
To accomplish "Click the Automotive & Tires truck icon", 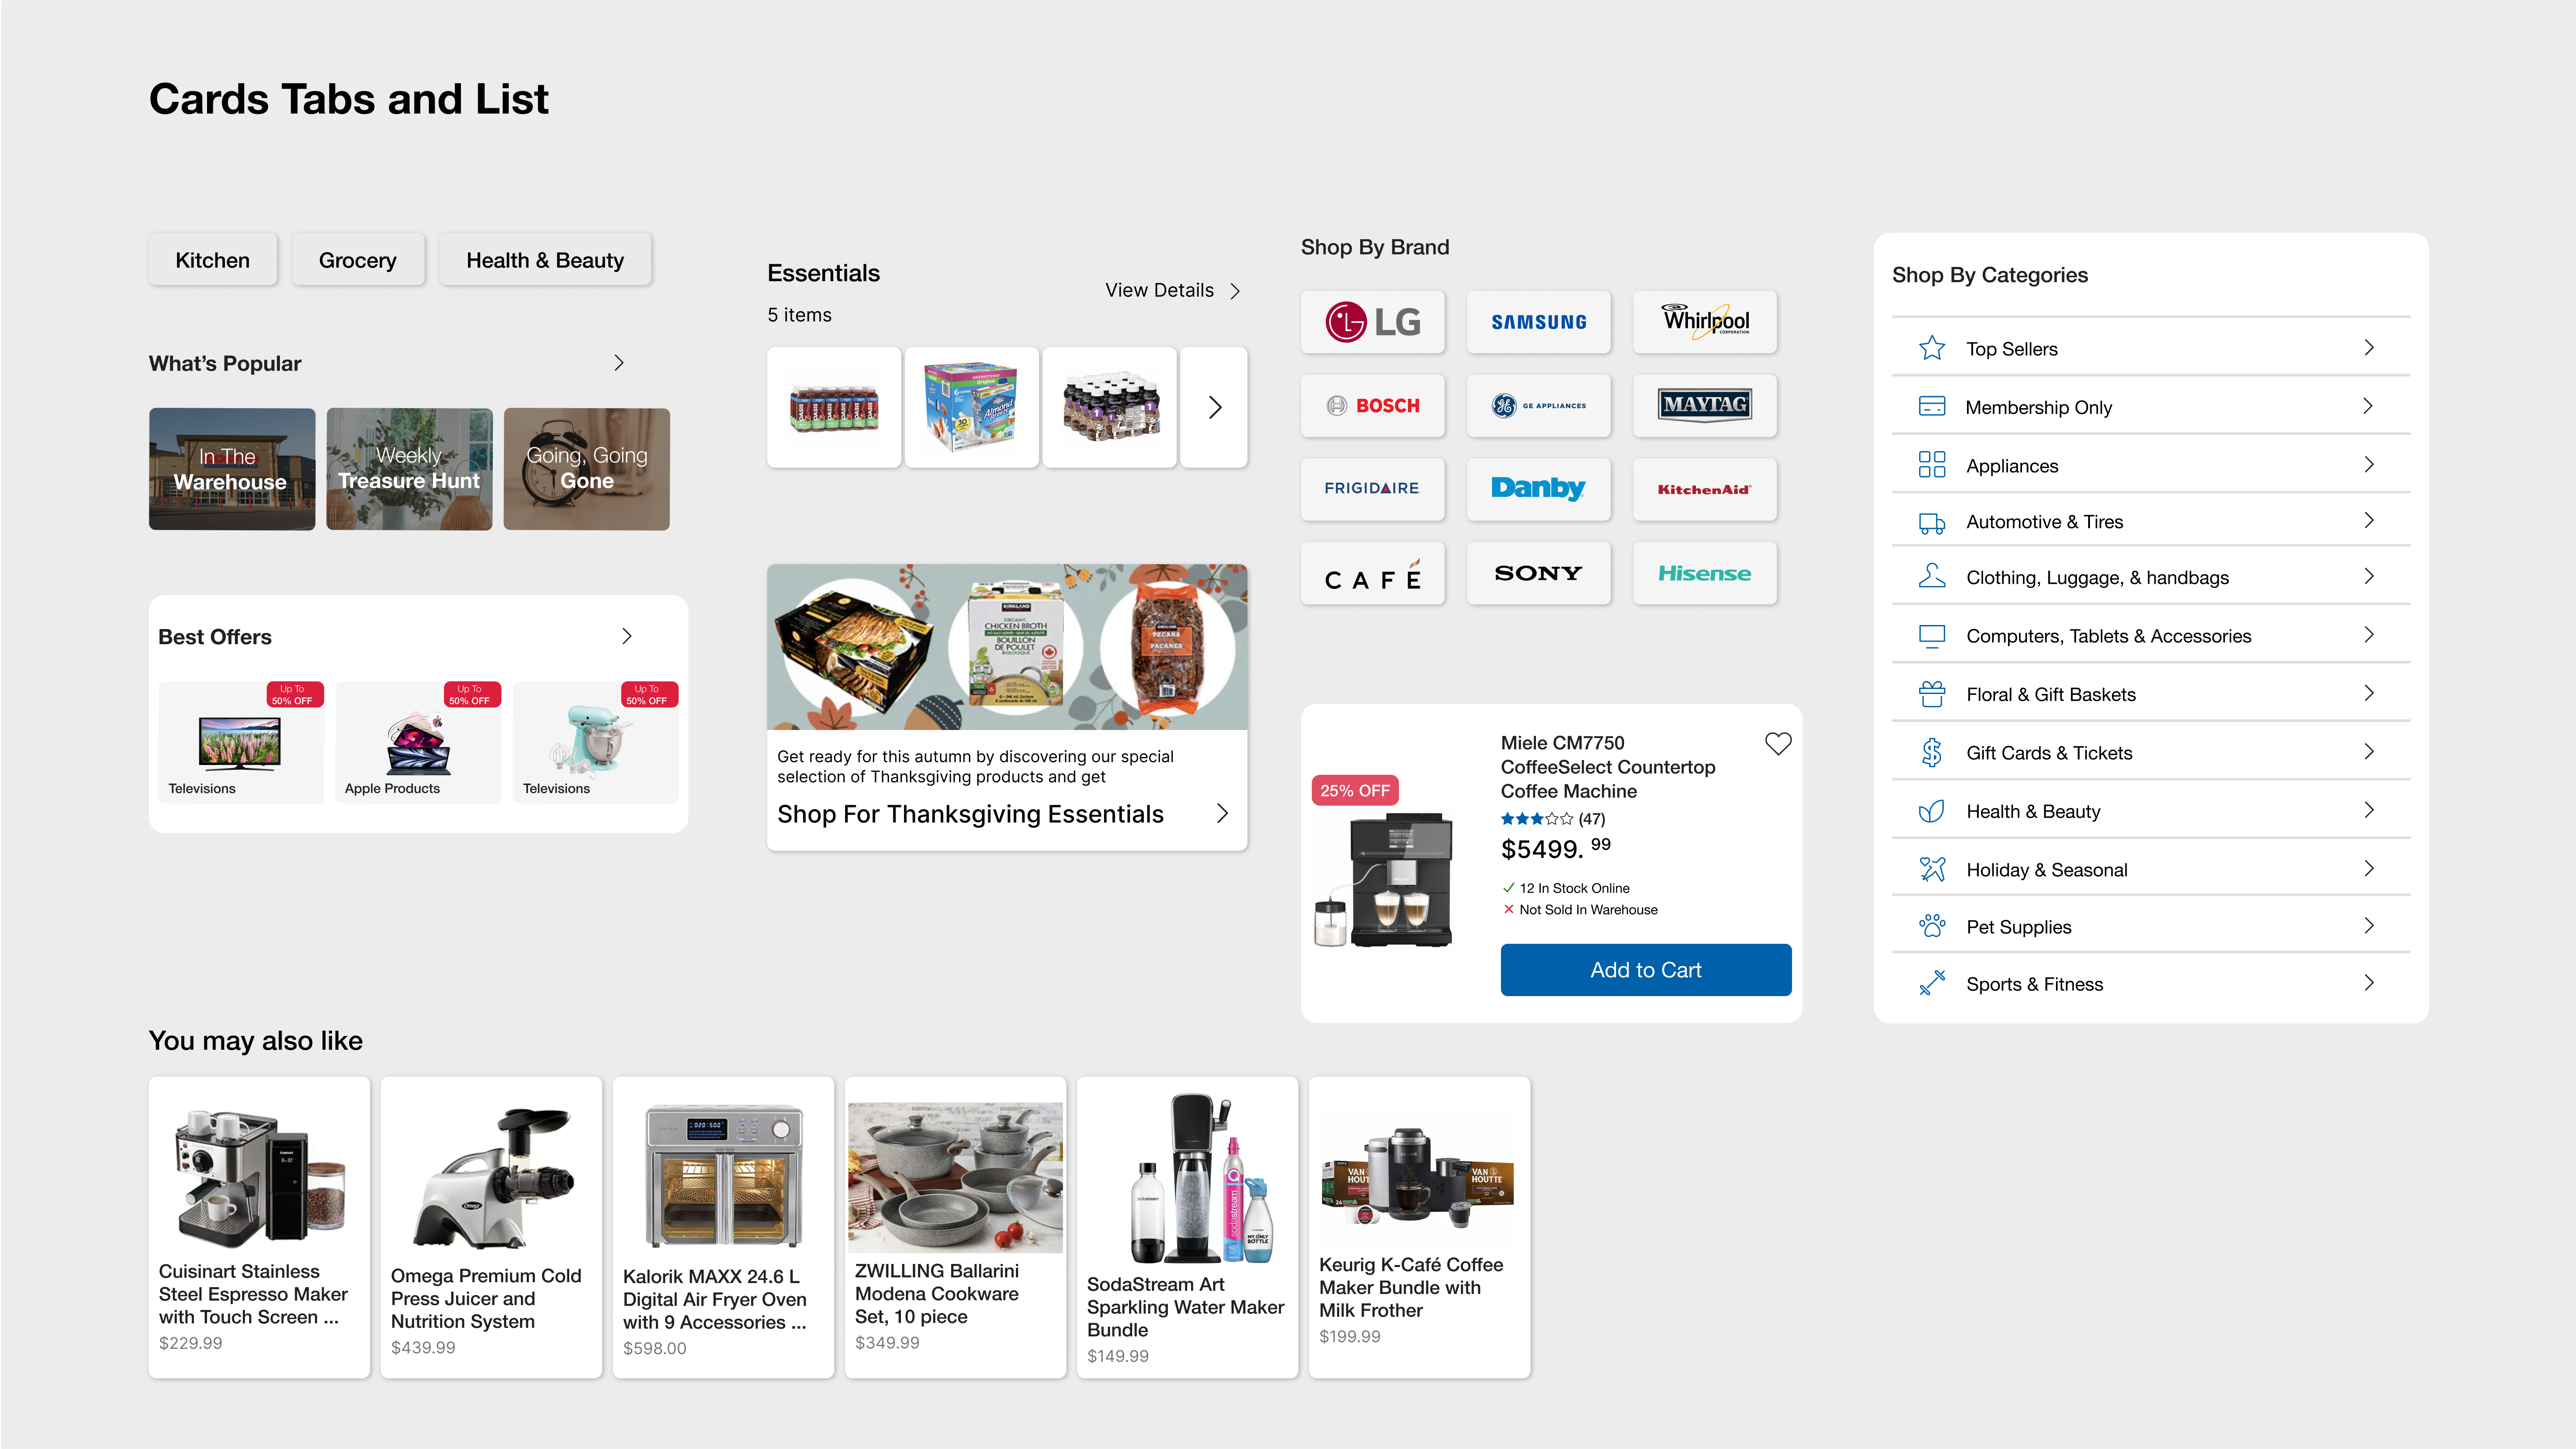I will 1932,522.
